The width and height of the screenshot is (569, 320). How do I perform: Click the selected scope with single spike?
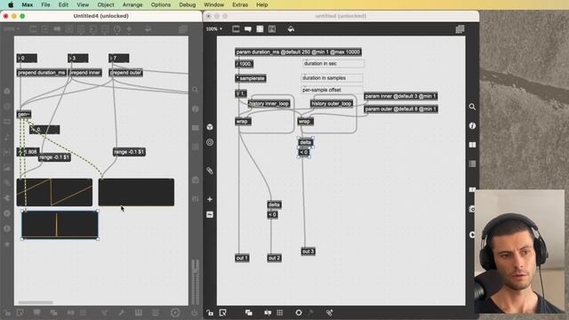(60, 225)
